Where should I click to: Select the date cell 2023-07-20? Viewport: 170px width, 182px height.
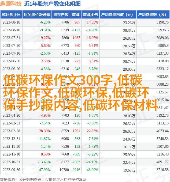click(x=11, y=45)
